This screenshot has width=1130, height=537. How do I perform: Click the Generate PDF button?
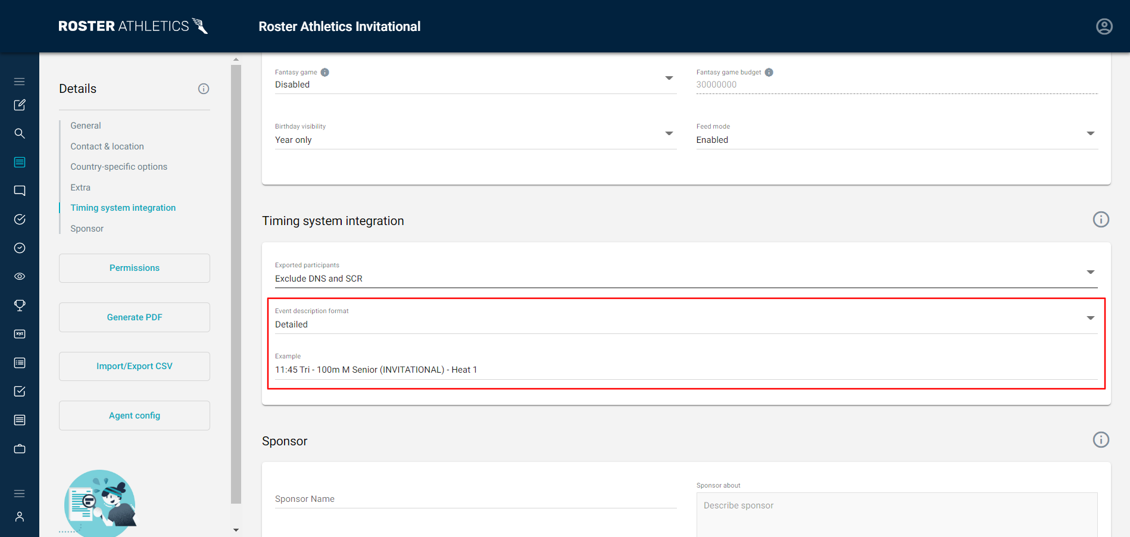pos(134,317)
